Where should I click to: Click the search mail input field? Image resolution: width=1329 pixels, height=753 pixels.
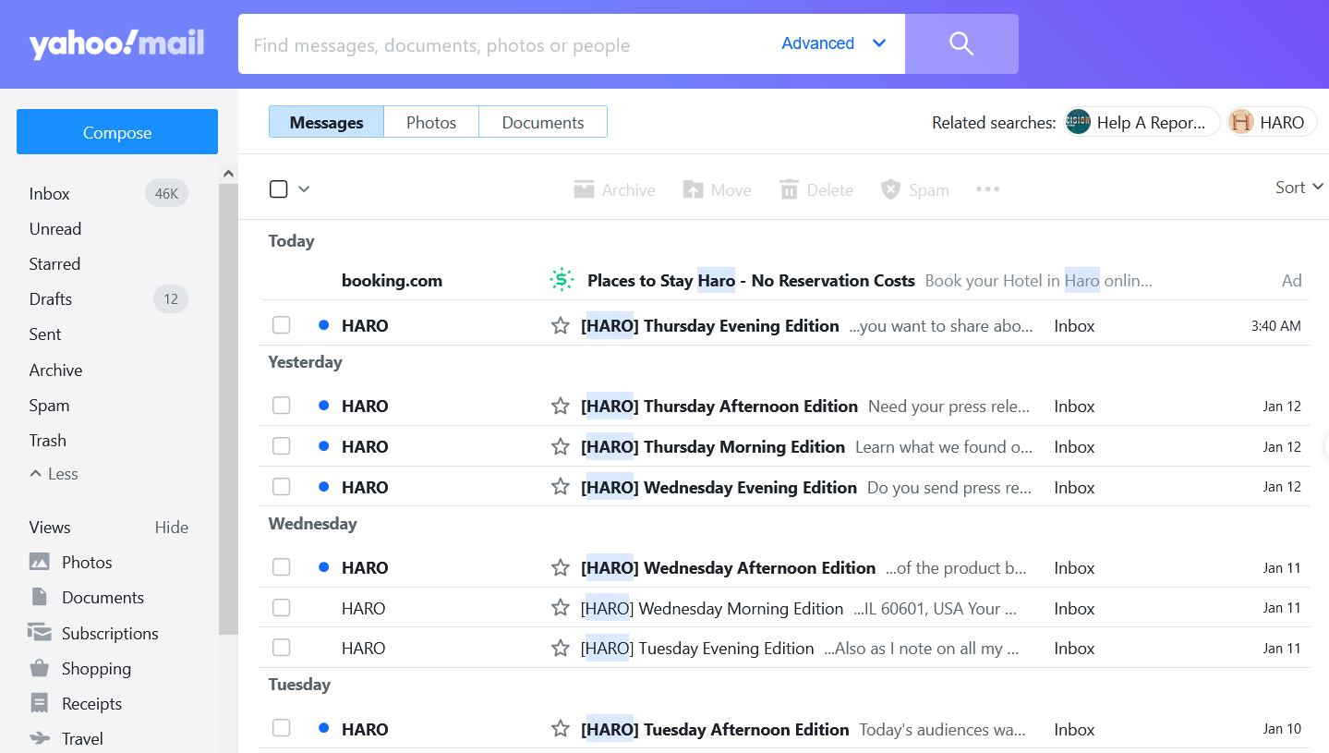(x=508, y=44)
